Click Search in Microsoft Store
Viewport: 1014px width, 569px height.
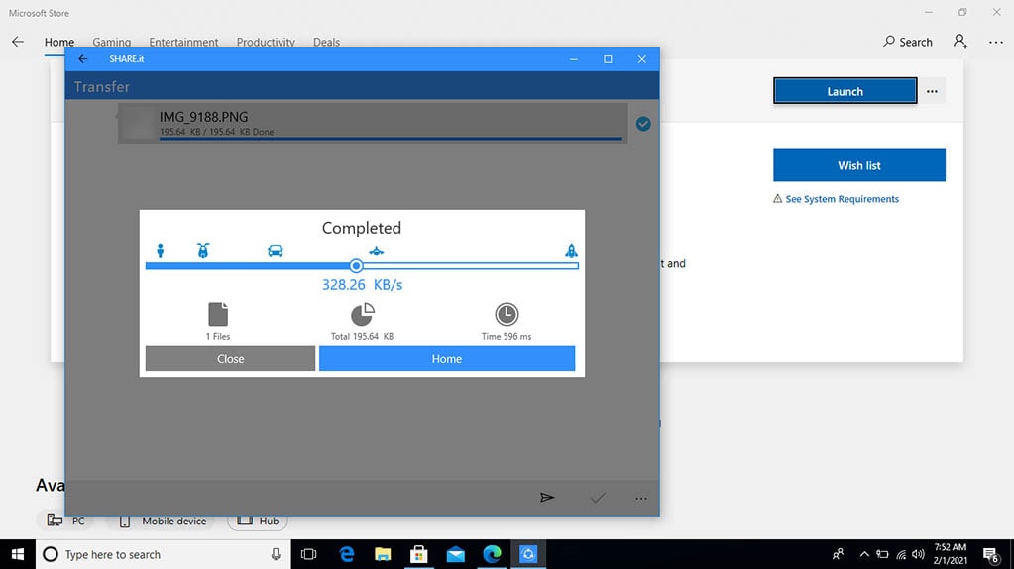coord(907,42)
